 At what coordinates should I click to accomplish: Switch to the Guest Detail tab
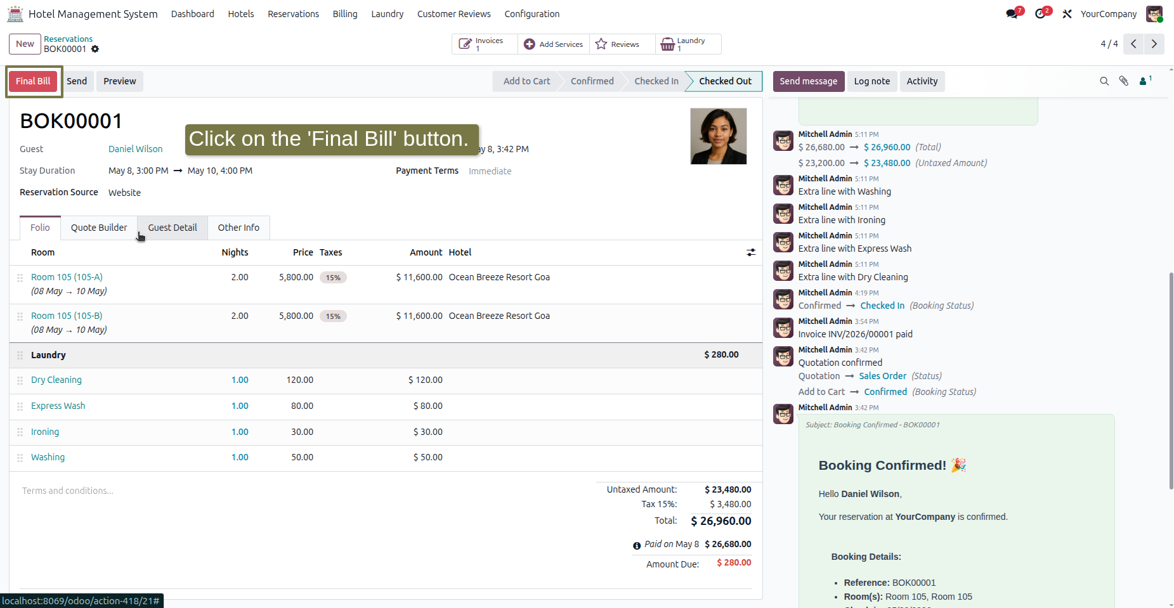[x=173, y=228]
